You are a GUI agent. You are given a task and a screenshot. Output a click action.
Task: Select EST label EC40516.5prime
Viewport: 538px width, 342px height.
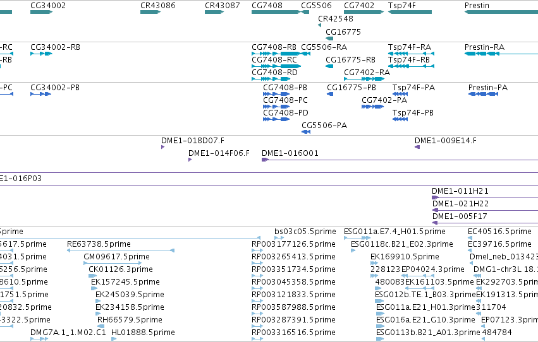(x=499, y=232)
